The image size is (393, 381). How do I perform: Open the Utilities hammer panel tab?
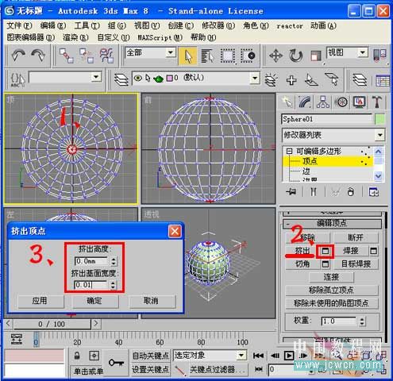378,102
